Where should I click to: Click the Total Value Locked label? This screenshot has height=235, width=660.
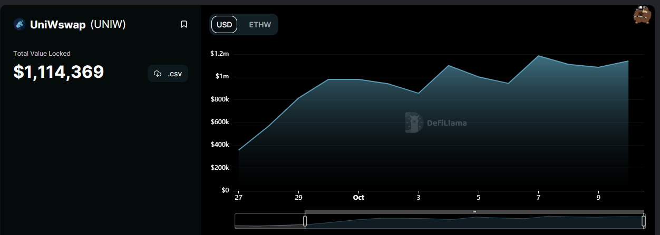(x=42, y=54)
